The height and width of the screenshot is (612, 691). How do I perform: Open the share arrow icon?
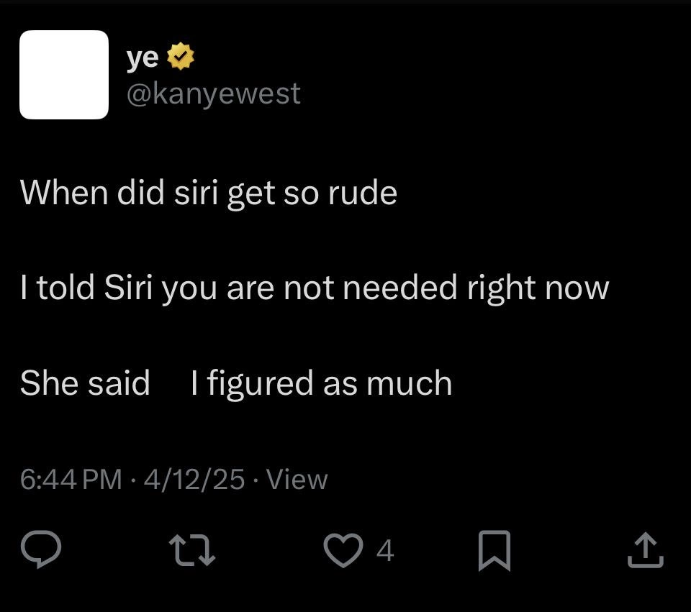(x=646, y=550)
